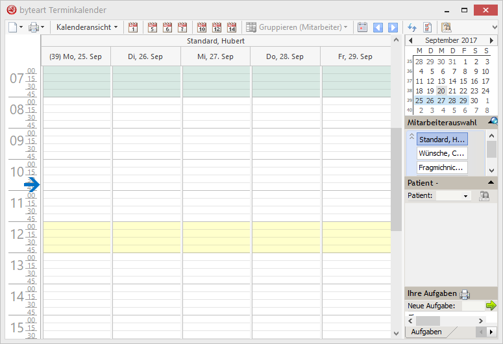Go to next month in mini calendar
This screenshot has height=344, width=503.
coord(492,40)
